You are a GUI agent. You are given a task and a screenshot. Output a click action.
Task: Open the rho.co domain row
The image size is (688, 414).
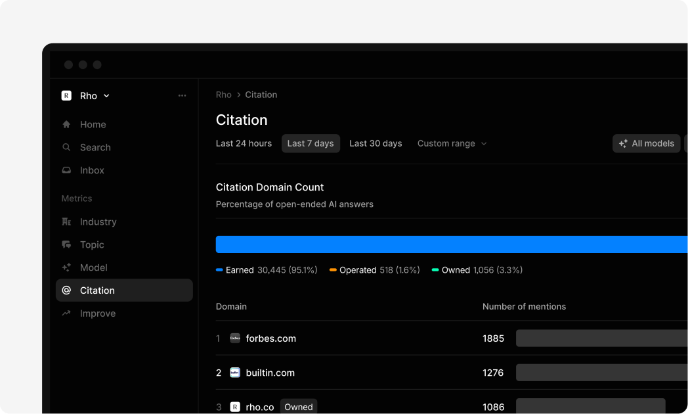coord(452,402)
